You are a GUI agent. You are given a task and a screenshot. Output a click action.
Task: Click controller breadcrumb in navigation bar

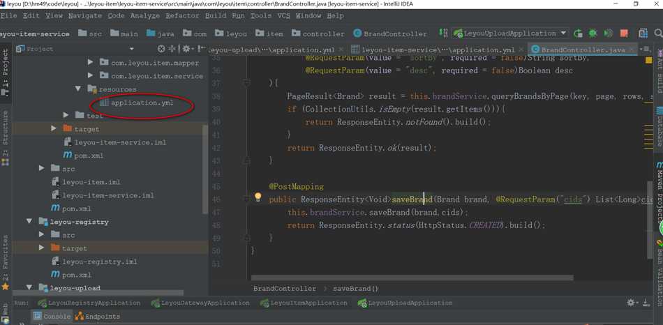tap(318, 33)
